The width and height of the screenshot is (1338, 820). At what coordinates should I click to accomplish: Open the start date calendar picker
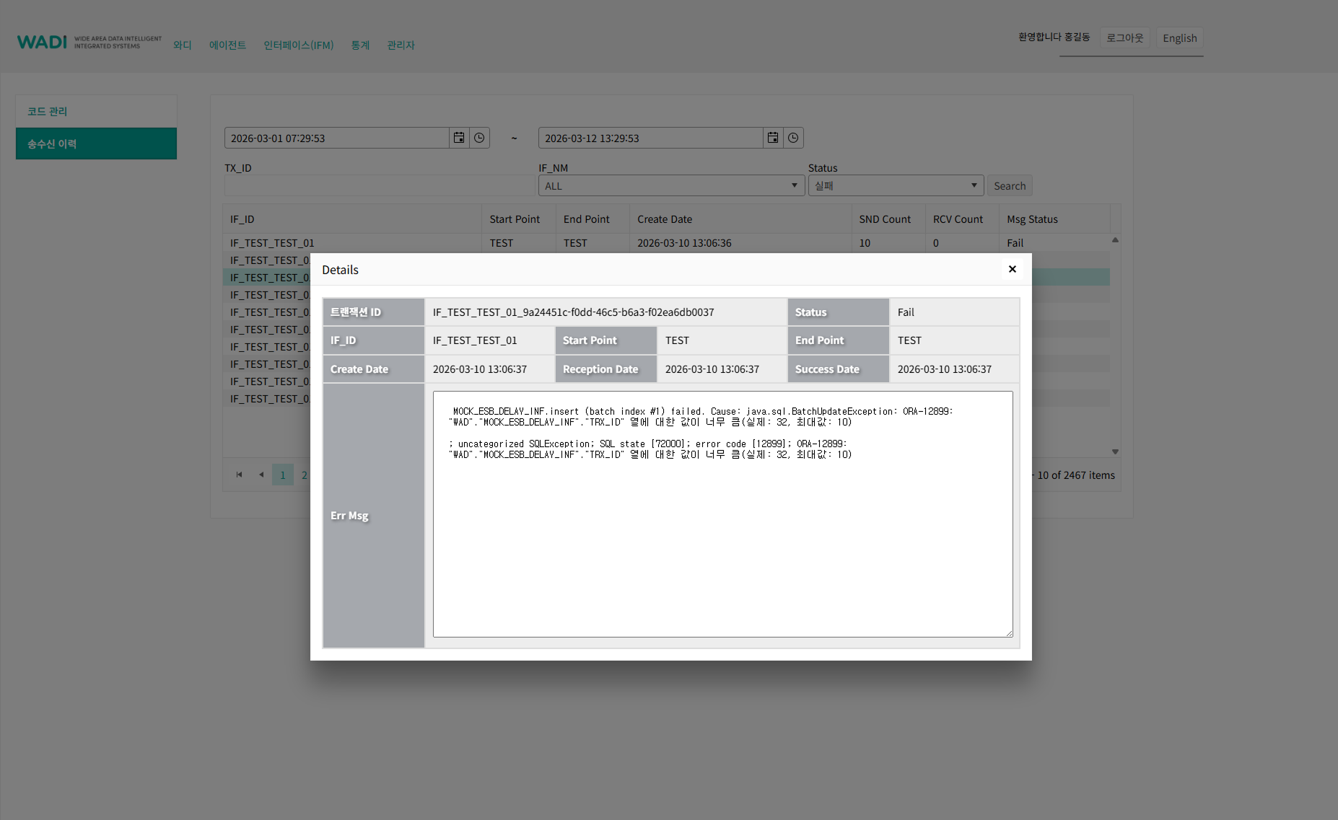[459, 138]
